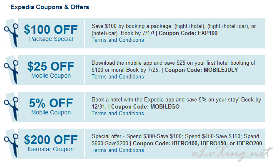Click the 5% OFF headline
Image resolution: width=277 pixels, height=167 pixels.
point(51,103)
